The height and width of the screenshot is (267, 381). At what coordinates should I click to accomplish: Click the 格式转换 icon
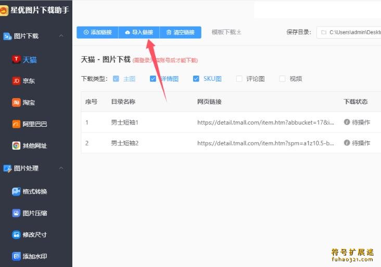tap(16, 191)
